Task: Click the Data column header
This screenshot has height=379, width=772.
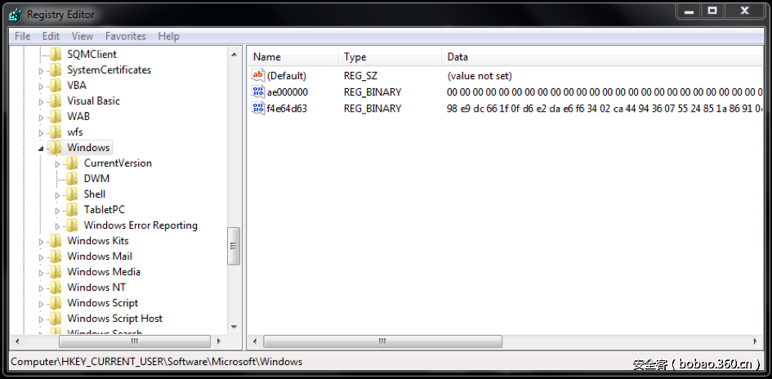Action: (602, 57)
